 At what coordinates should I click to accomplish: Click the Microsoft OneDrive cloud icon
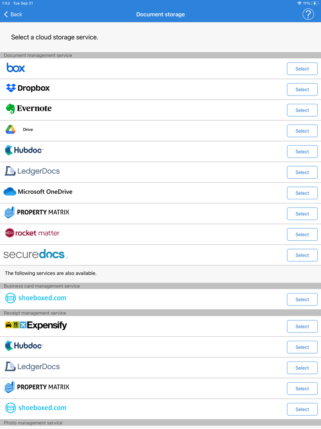pyautogui.click(x=9, y=191)
